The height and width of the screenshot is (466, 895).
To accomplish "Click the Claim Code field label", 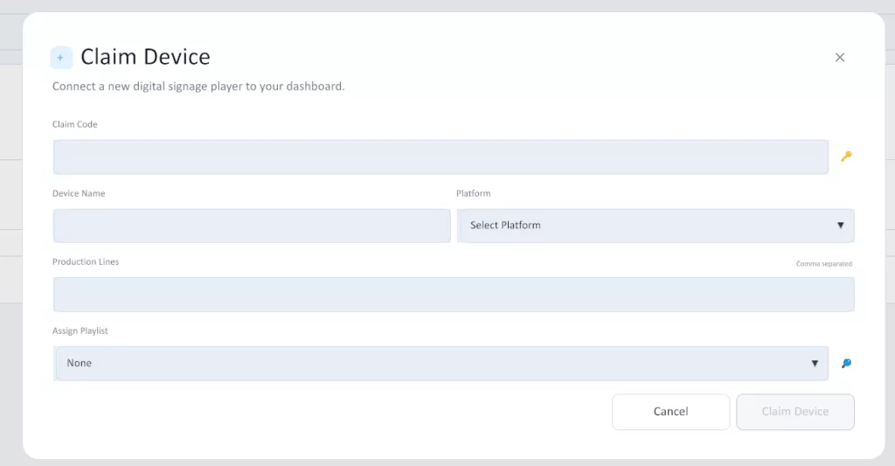I will point(75,124).
